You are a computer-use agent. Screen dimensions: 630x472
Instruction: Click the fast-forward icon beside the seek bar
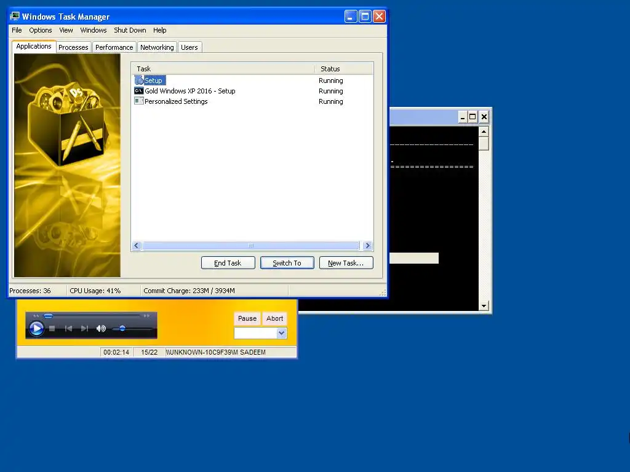coord(146,316)
